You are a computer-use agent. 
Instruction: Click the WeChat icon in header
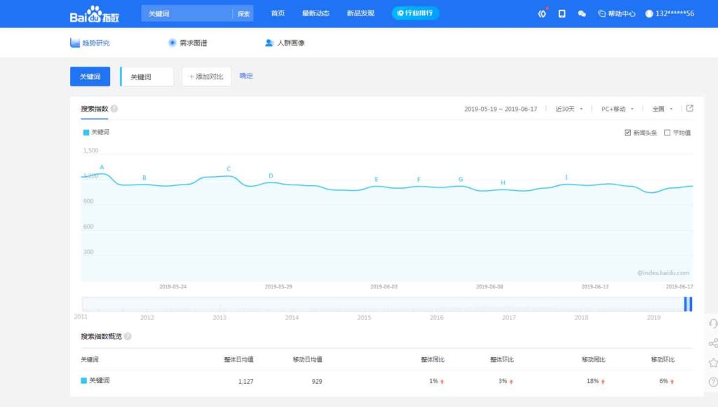pos(582,14)
